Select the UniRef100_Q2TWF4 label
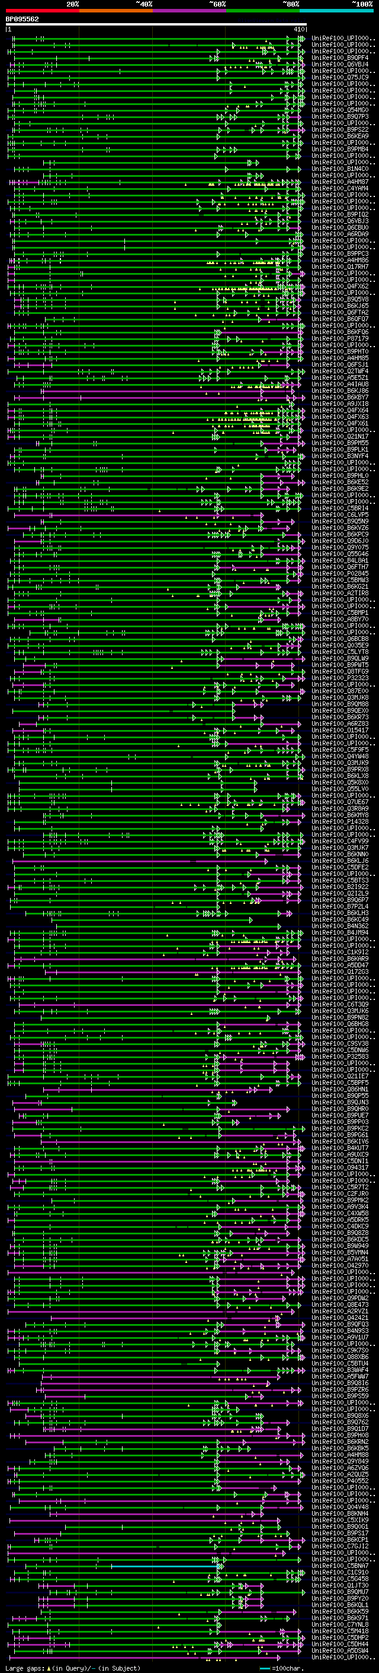 [x=340, y=372]
